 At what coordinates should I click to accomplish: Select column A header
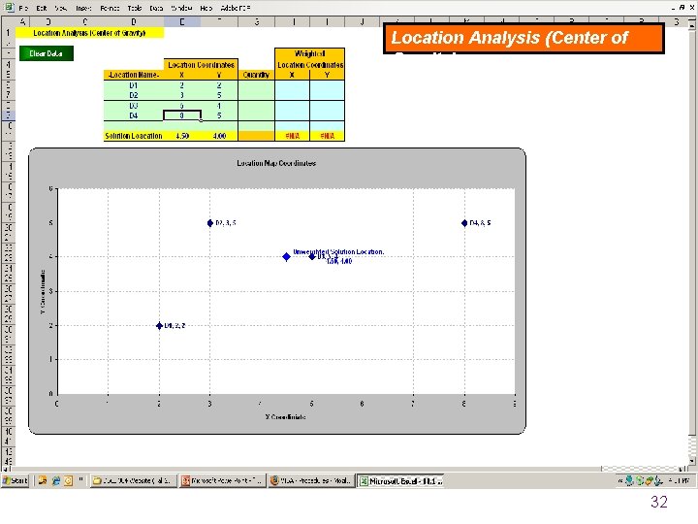[22, 21]
